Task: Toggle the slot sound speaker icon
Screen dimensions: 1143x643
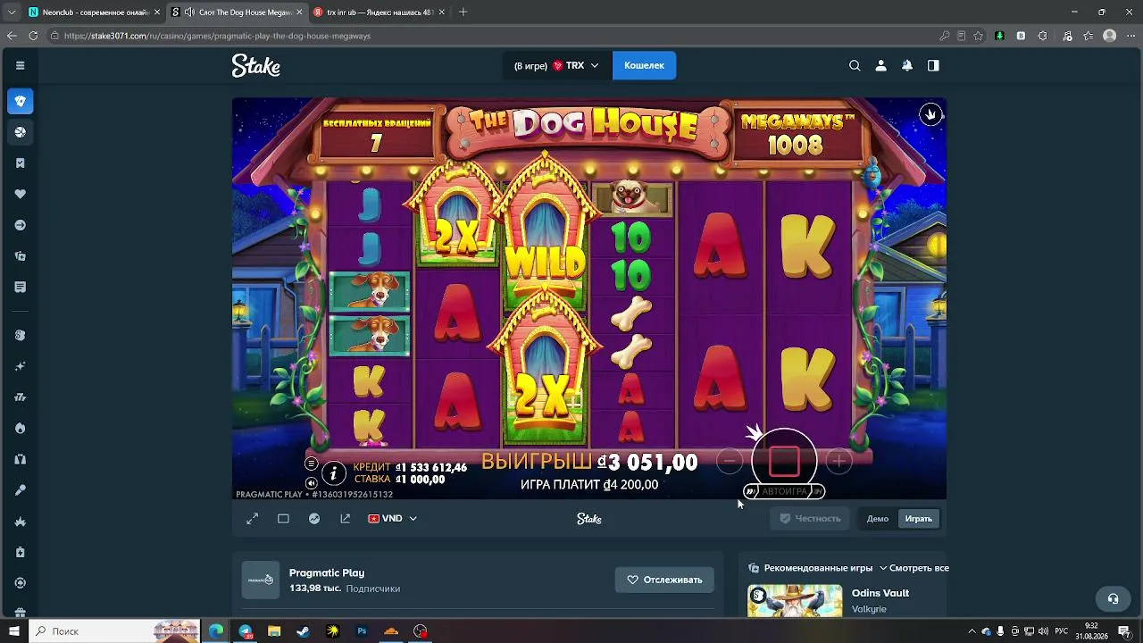Action: point(311,483)
